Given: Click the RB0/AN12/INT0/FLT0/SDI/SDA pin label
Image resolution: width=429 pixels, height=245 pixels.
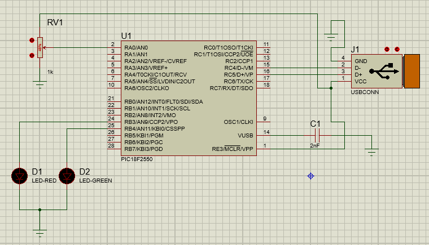Looking at the screenshot, I should (x=164, y=102).
